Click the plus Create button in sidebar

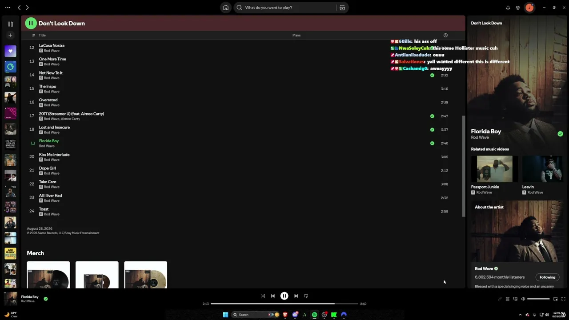[11, 35]
